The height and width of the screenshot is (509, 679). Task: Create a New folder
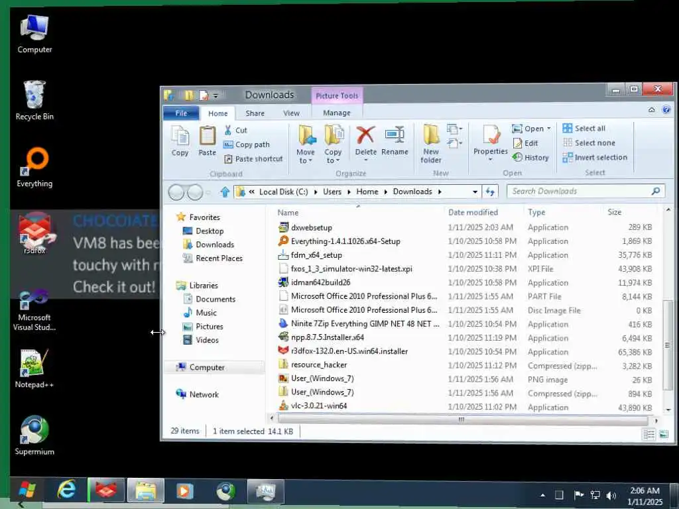pos(431,144)
